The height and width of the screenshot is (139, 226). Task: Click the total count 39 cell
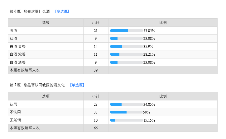pos(96,70)
